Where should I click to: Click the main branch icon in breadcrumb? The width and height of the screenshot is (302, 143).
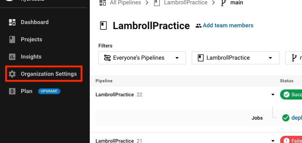[223, 3]
